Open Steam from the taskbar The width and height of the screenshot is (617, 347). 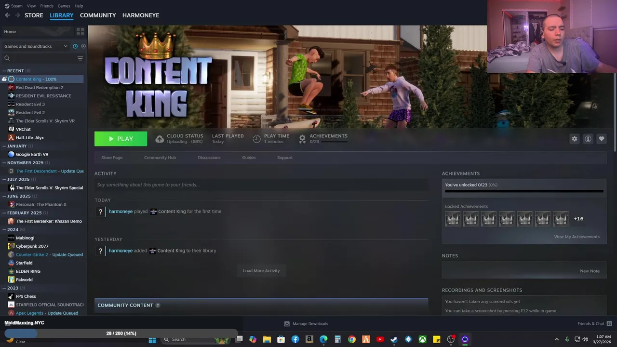(394, 339)
